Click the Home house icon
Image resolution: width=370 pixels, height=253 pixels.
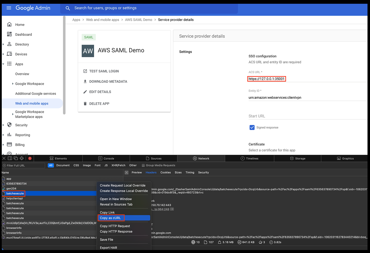pyautogui.click(x=9, y=24)
